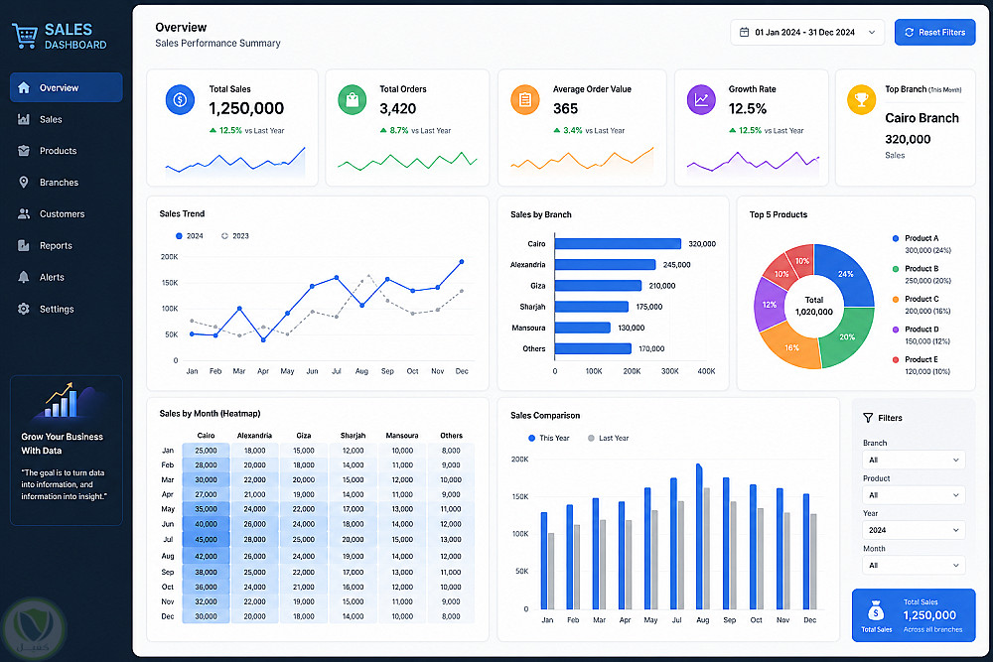Expand the Branch filter dropdown
993x662 pixels.
point(914,461)
